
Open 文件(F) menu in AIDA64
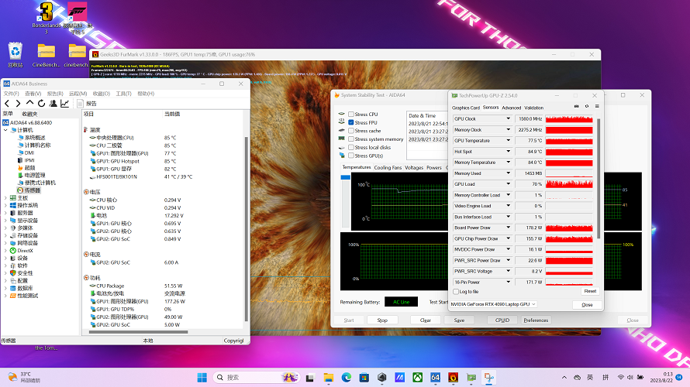tap(12, 94)
